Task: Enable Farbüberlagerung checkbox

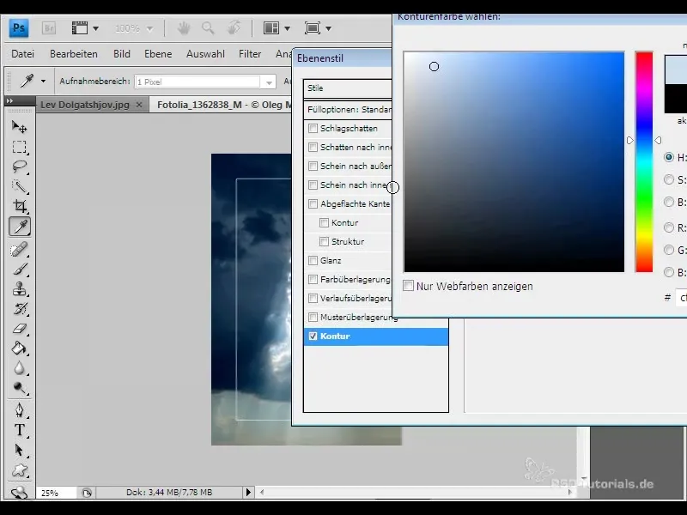Action: [313, 280]
